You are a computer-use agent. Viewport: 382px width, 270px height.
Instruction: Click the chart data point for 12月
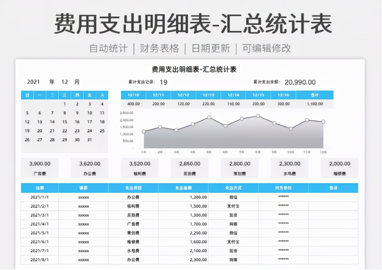point(323,122)
